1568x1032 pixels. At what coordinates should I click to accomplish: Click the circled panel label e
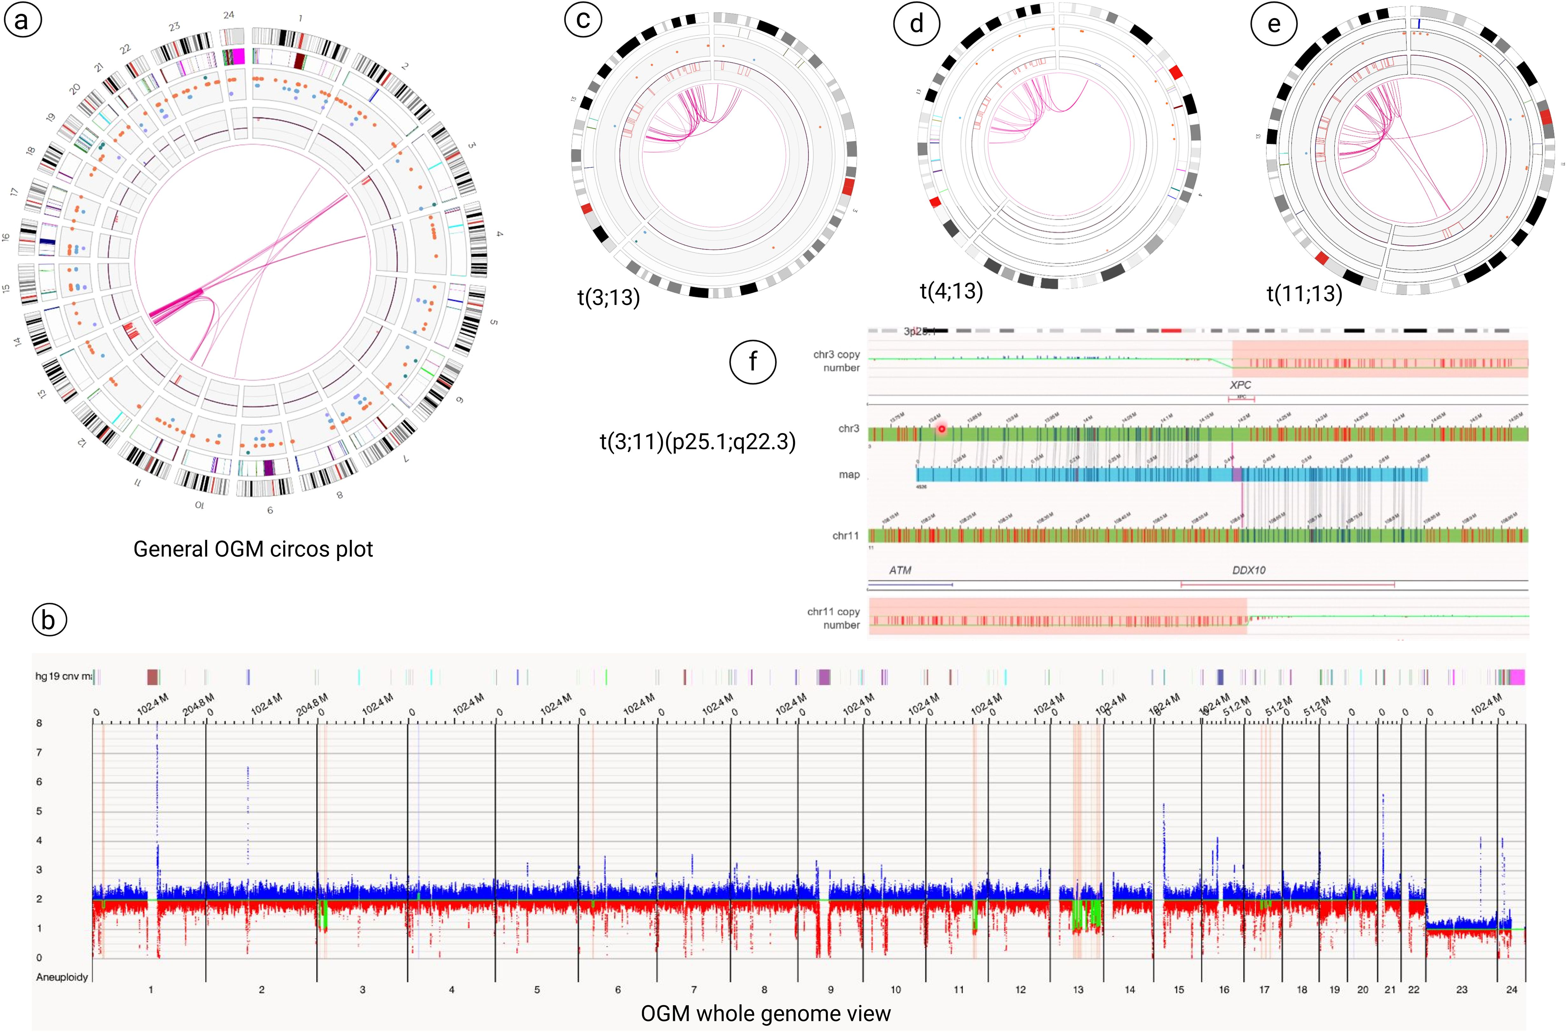(1274, 24)
